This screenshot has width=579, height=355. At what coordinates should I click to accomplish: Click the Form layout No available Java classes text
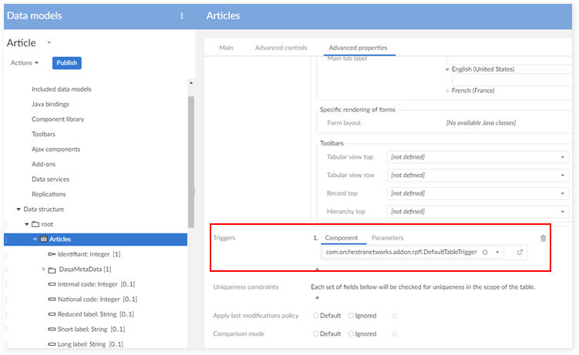point(481,122)
